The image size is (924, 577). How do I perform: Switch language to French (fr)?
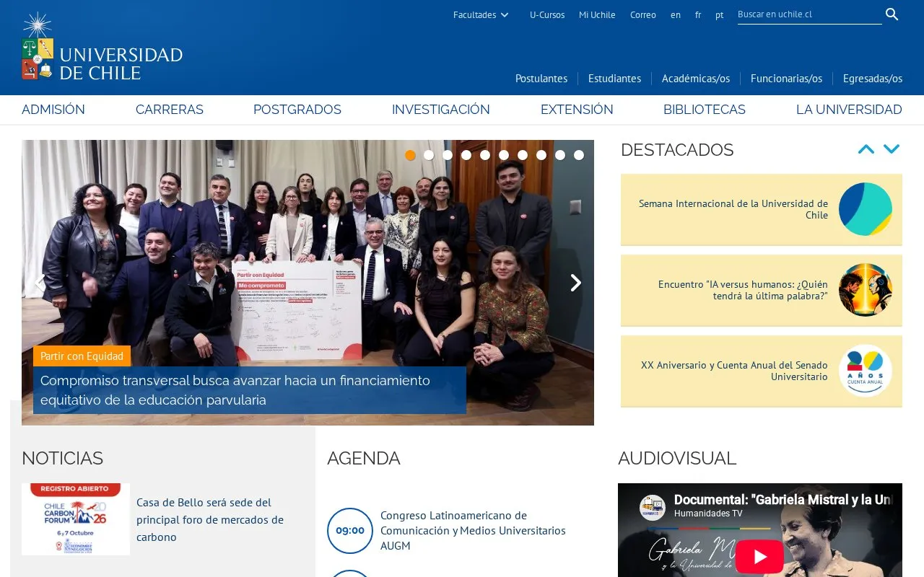click(698, 14)
